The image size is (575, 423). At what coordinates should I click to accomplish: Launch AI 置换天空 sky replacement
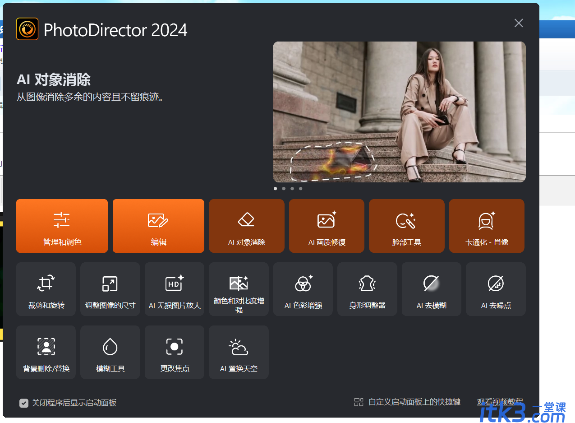click(239, 352)
